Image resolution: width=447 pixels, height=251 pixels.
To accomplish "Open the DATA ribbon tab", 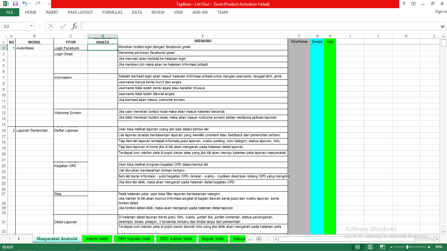I will [137, 12].
